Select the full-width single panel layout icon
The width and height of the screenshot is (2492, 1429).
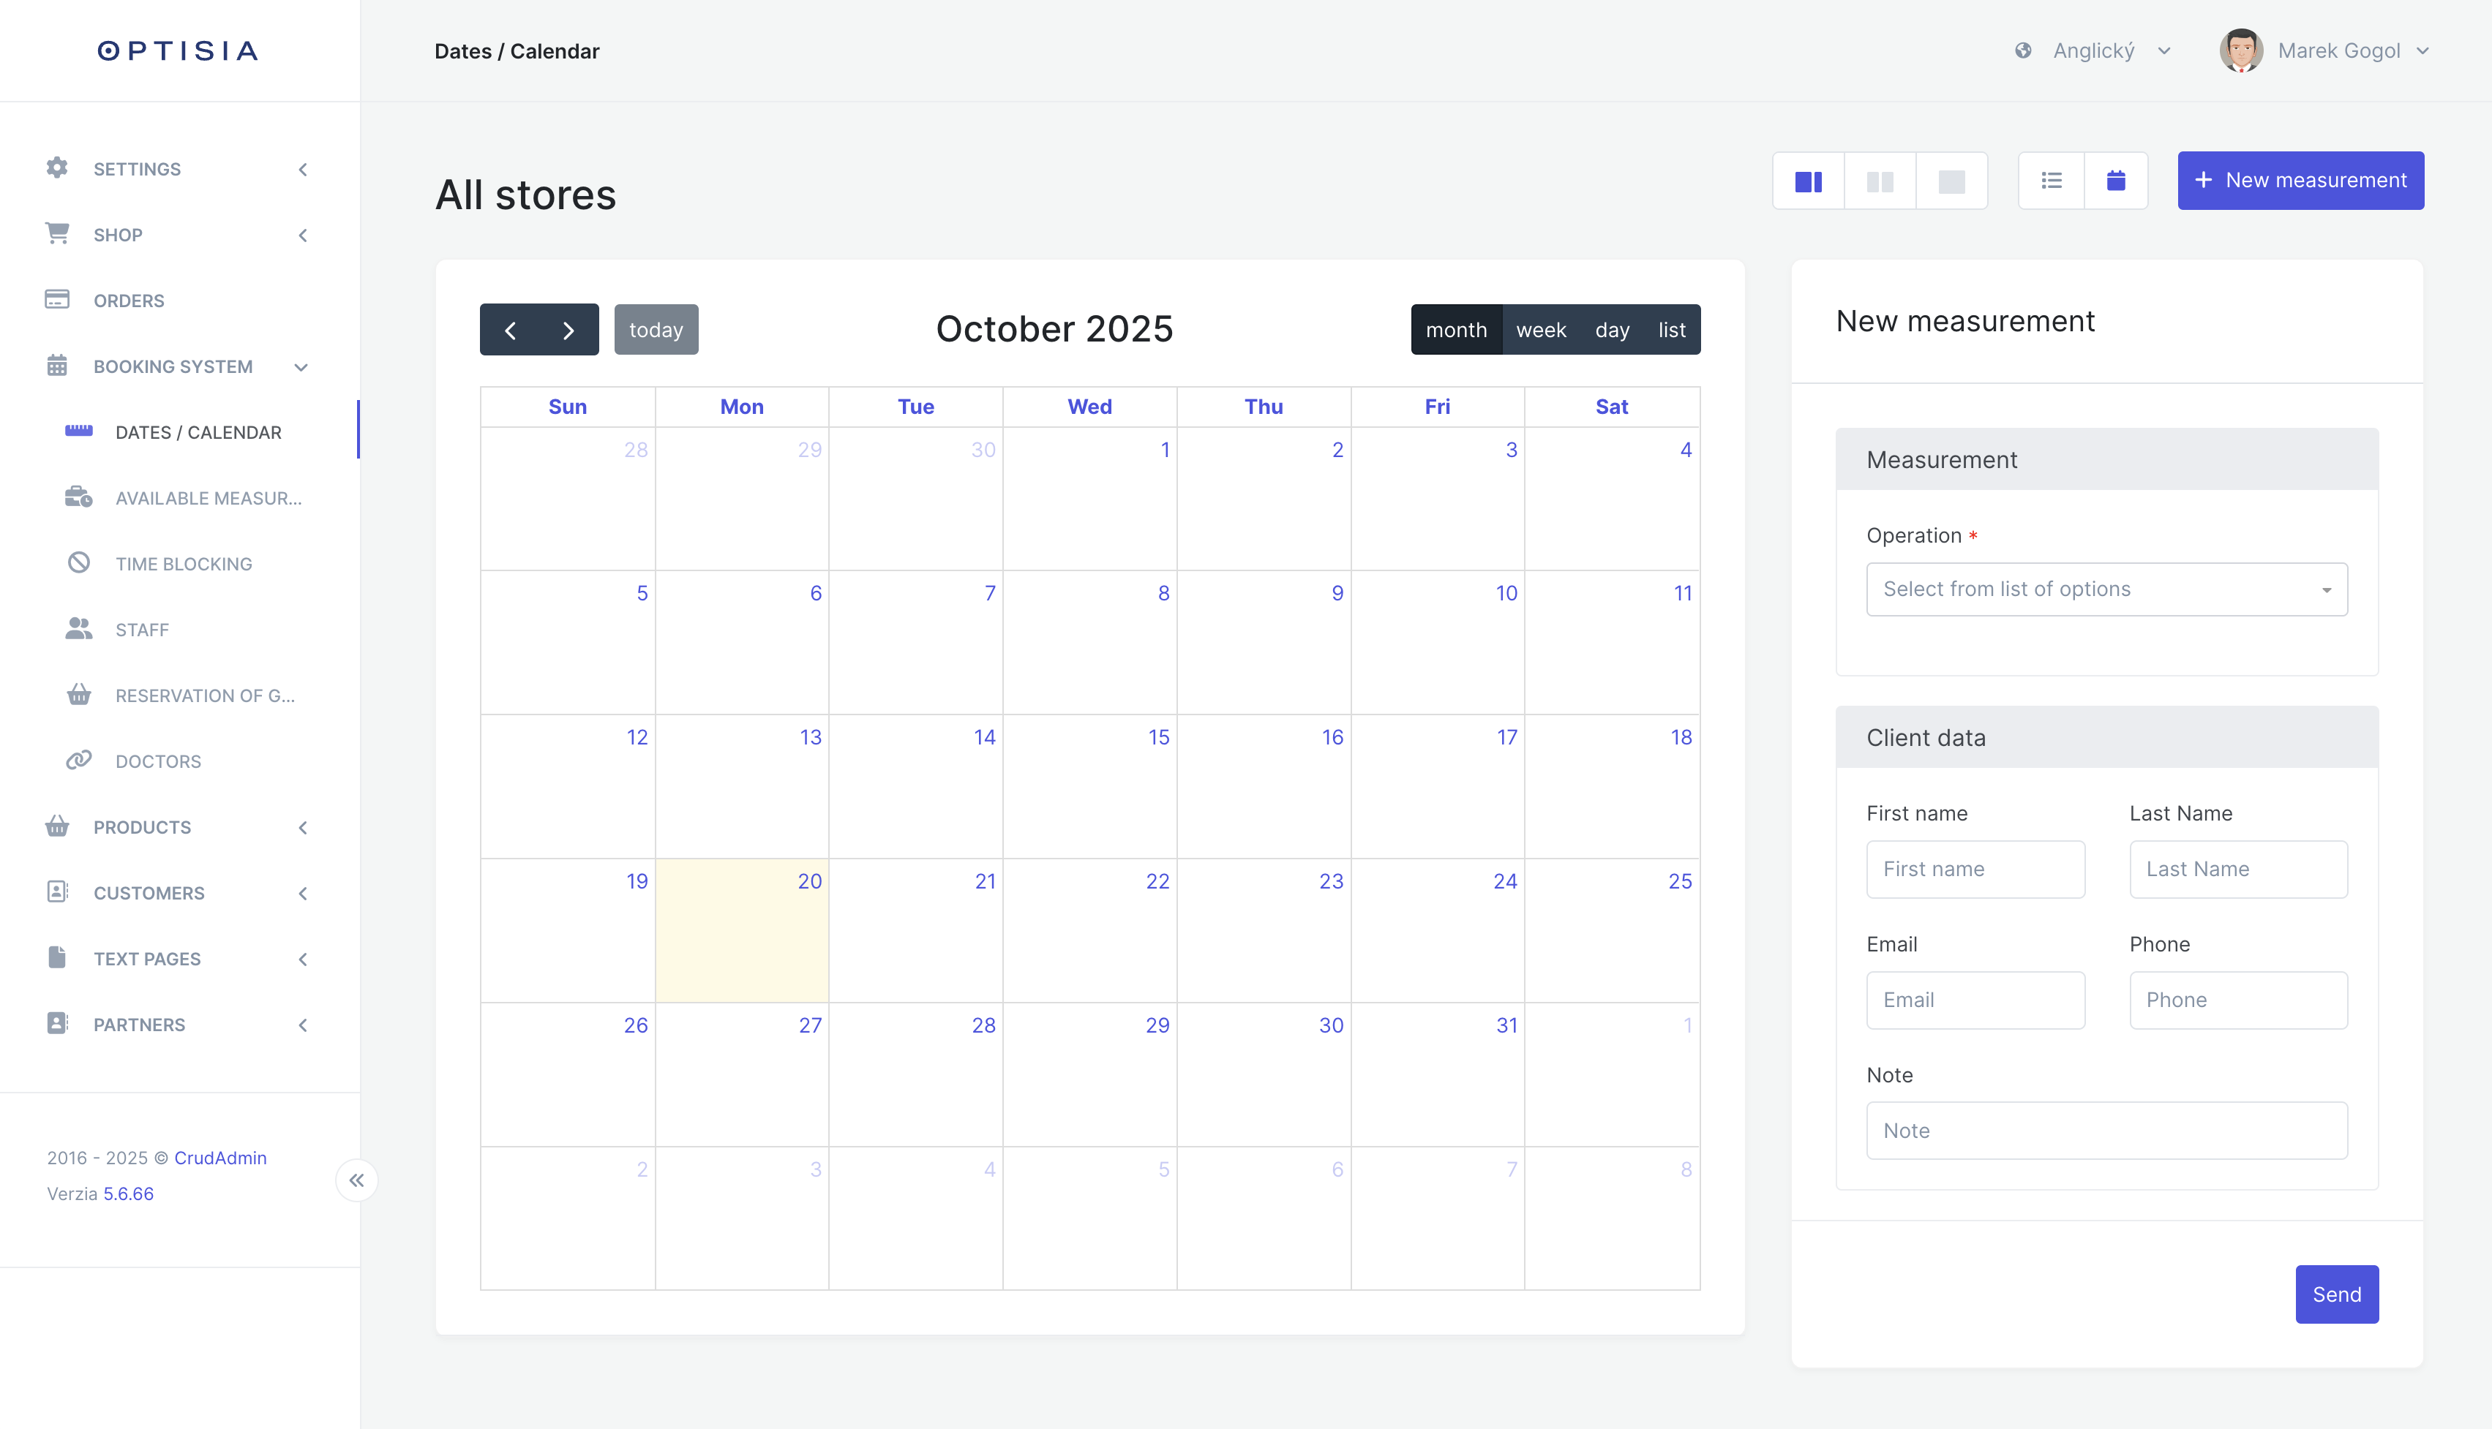pos(1951,181)
